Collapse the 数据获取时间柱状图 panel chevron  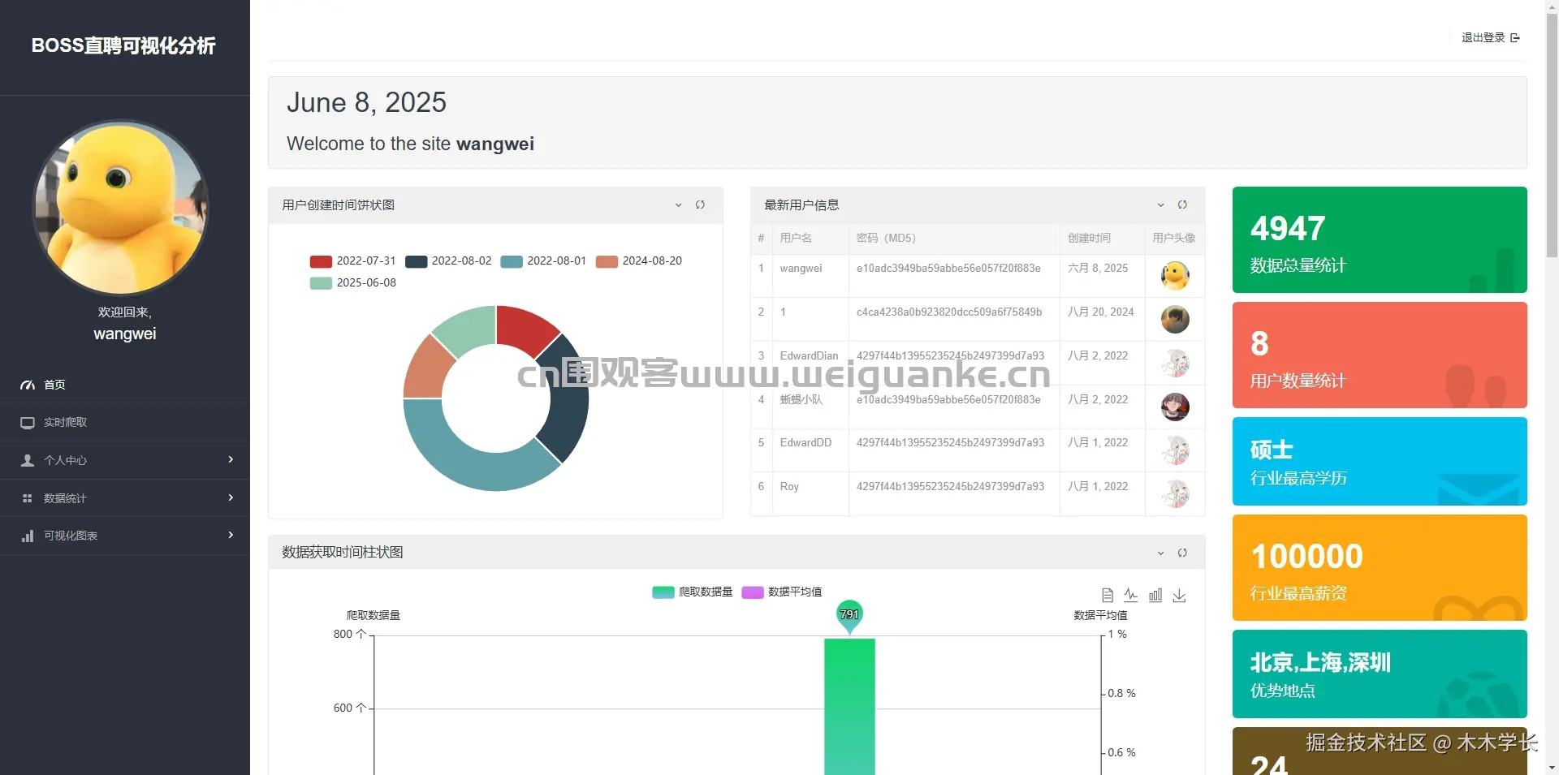tap(1160, 553)
